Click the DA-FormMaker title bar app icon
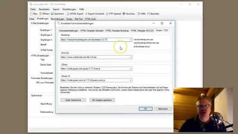This screenshot has height=134, width=238. pyautogui.click(x=31, y=4)
